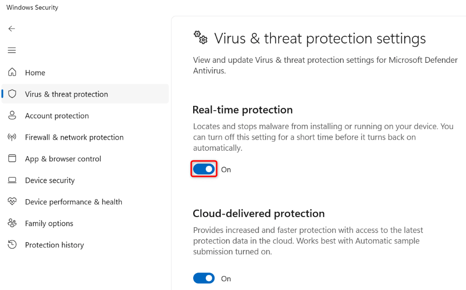The height and width of the screenshot is (290, 466).
Task: Open App & browser control settings
Action: point(63,159)
